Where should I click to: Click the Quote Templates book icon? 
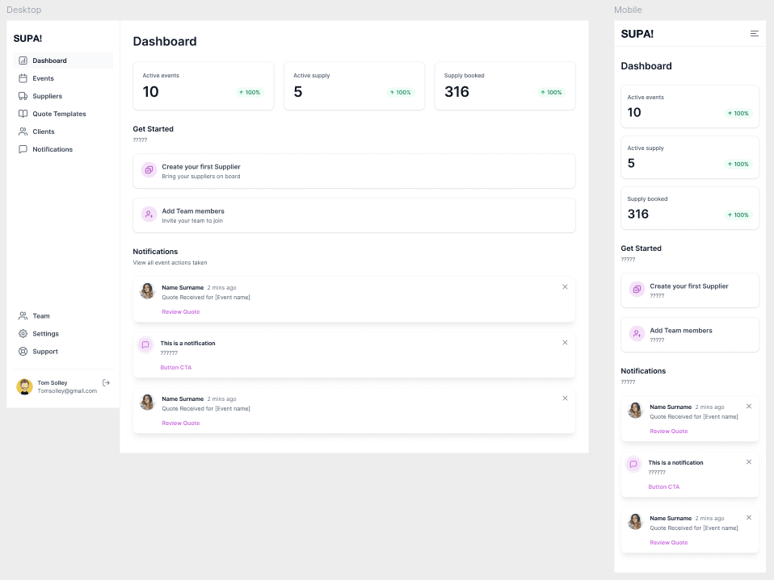23,114
